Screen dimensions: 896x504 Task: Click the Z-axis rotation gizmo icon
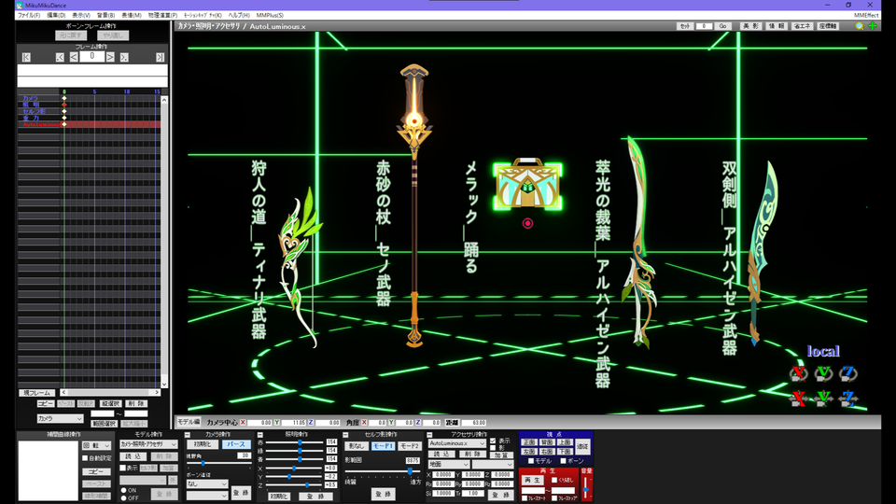click(x=848, y=374)
